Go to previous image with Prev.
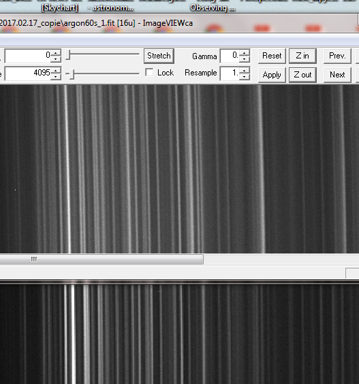359x384 pixels. click(x=337, y=56)
